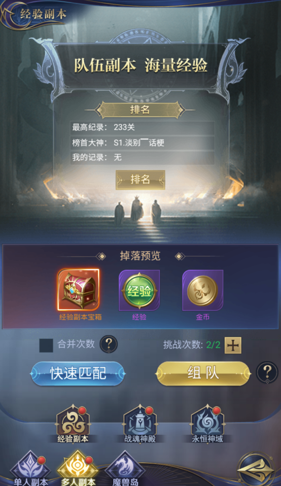Select the 金币 gold coin drop icon
Image resolution: width=281 pixels, height=486 pixels.
(202, 290)
